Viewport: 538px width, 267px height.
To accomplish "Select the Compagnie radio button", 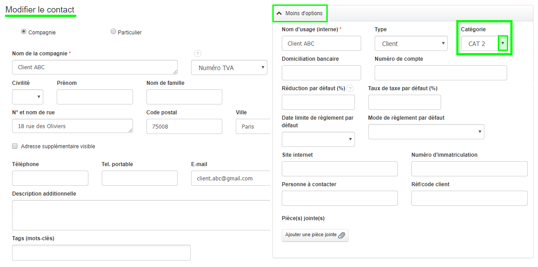I will click(x=24, y=32).
